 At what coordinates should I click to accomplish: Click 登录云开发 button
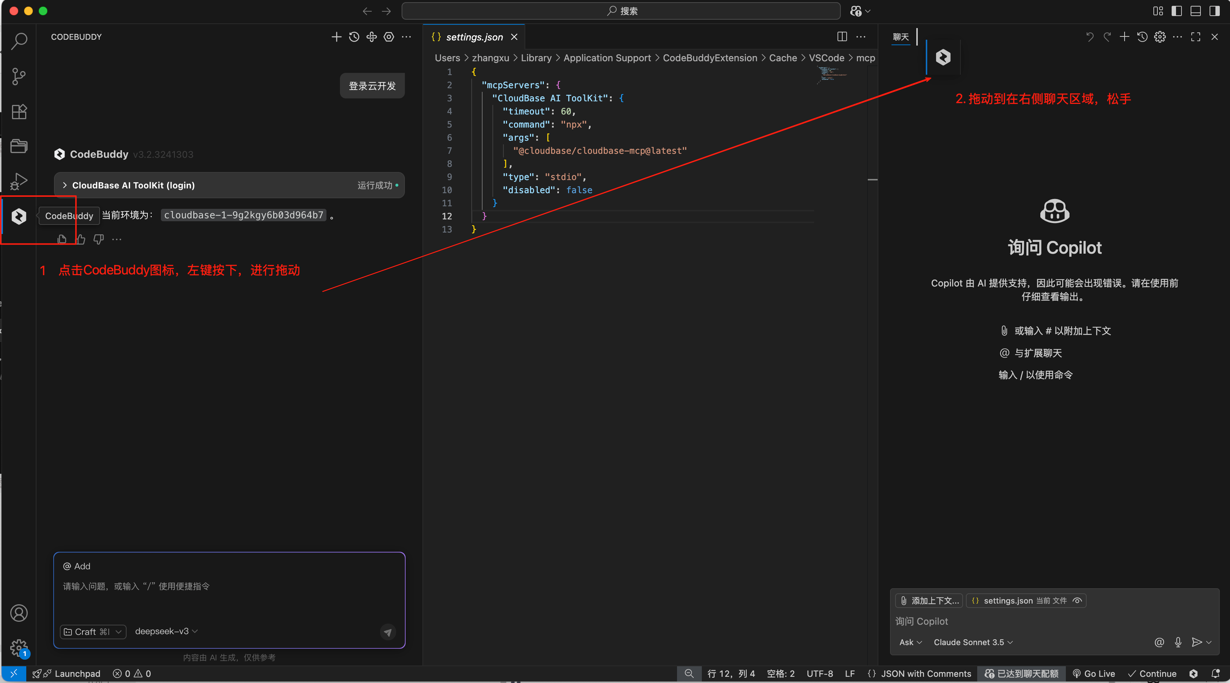(x=372, y=86)
